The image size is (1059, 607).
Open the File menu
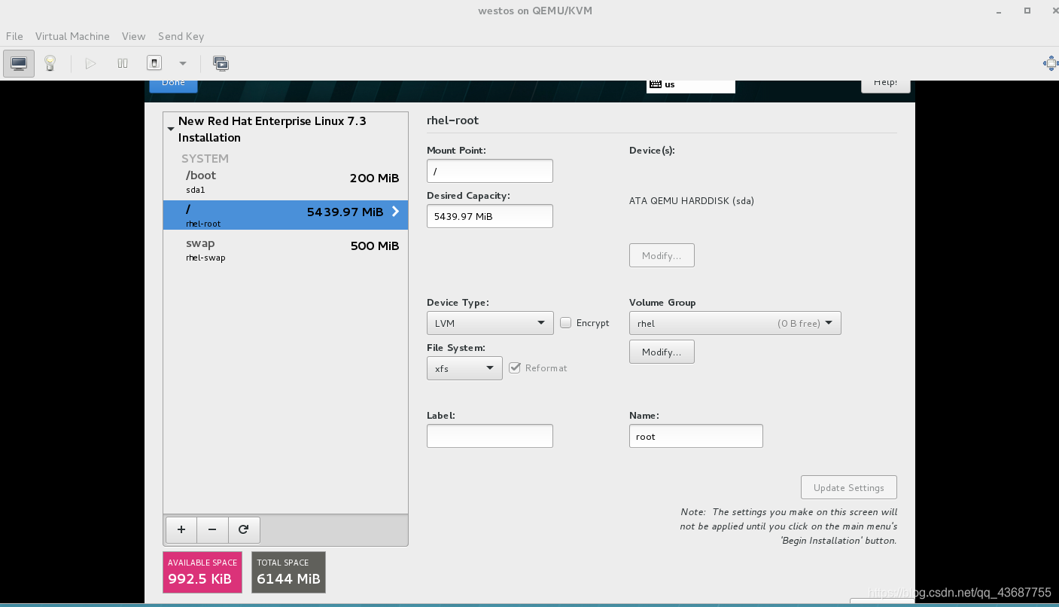pos(14,36)
